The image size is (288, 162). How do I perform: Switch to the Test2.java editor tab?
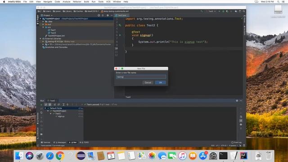[x=121, y=15]
